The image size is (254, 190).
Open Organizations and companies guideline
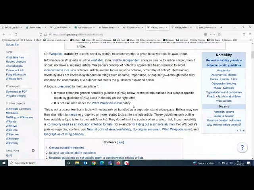pos(224,92)
